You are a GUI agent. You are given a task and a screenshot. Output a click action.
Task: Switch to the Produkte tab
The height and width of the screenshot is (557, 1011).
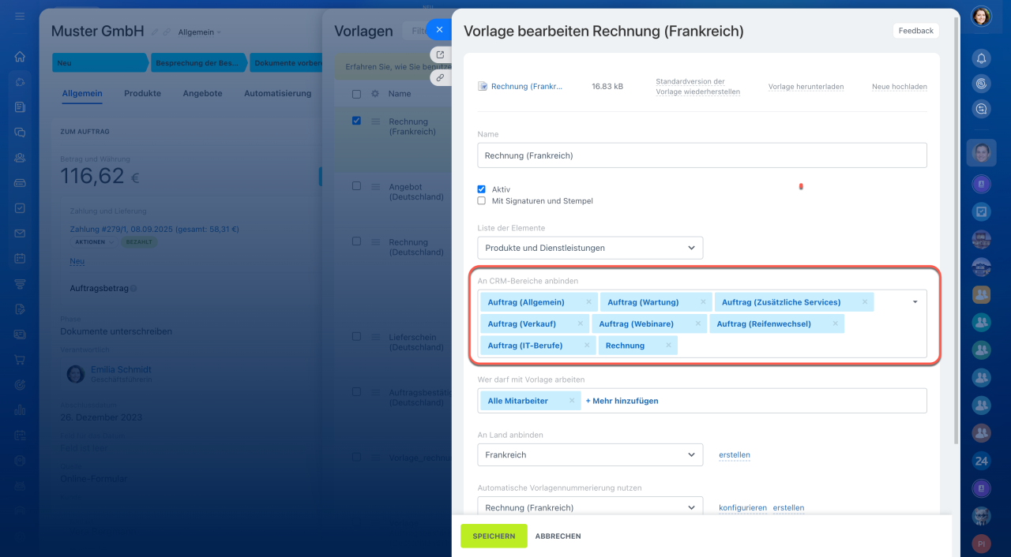[x=142, y=93]
